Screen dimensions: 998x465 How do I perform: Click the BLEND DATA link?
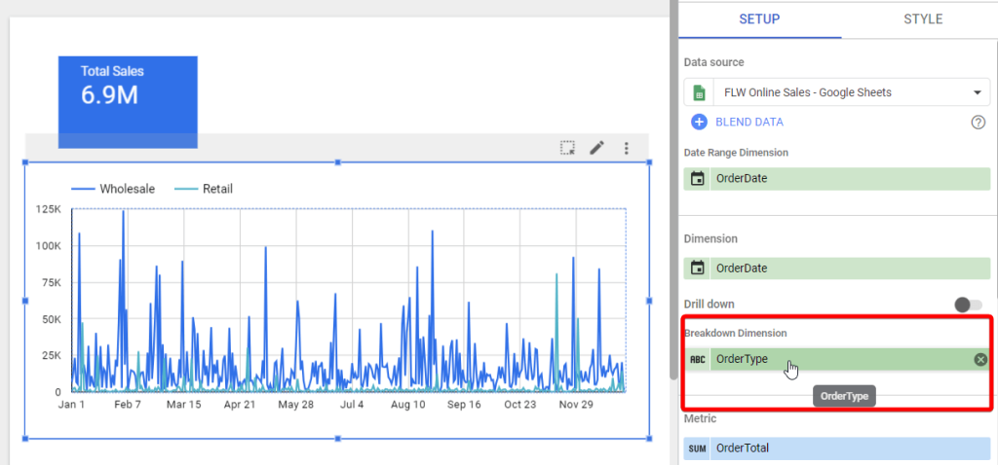coord(749,122)
